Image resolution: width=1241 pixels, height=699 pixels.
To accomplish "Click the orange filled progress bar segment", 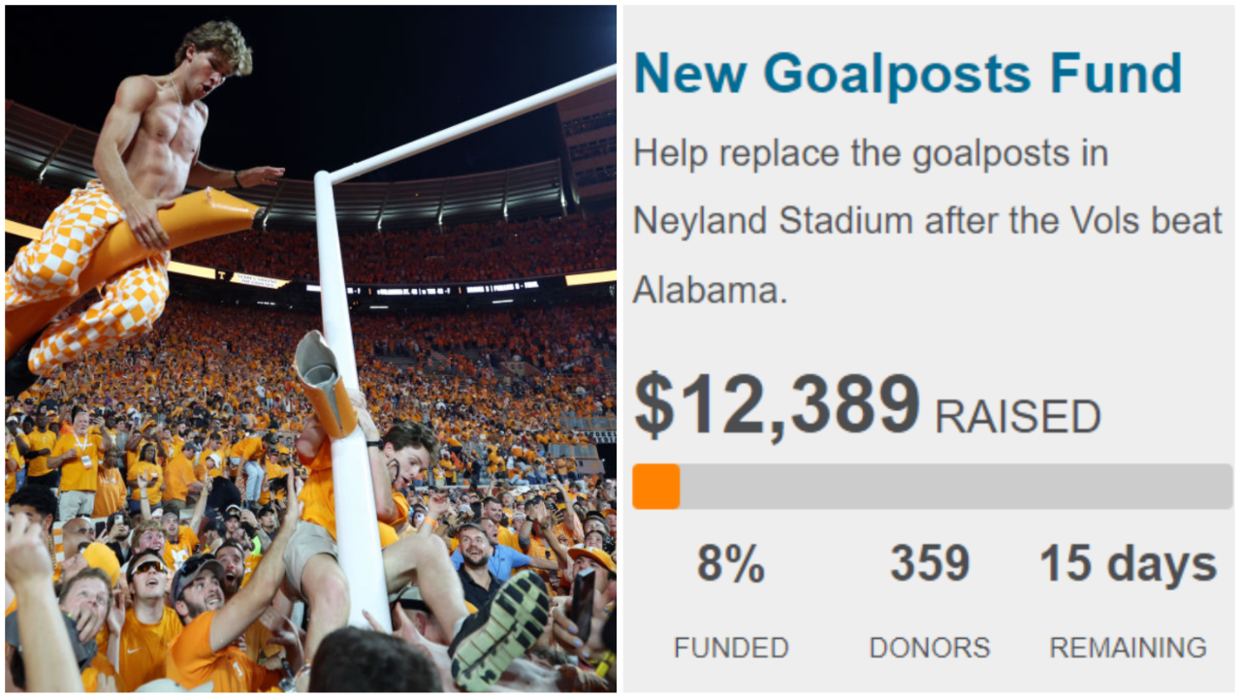I will click(x=656, y=487).
